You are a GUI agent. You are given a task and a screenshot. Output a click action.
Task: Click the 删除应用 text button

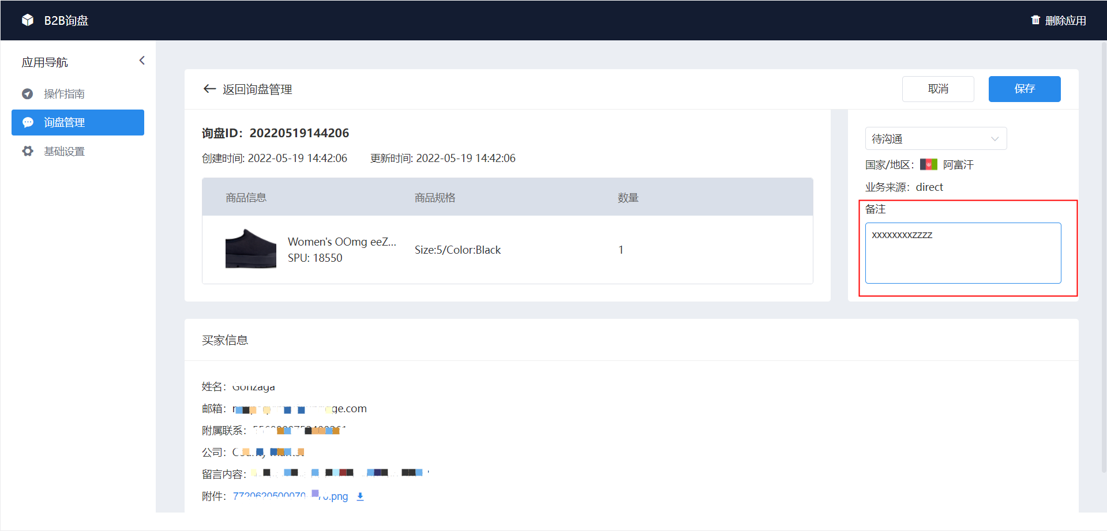(1065, 20)
